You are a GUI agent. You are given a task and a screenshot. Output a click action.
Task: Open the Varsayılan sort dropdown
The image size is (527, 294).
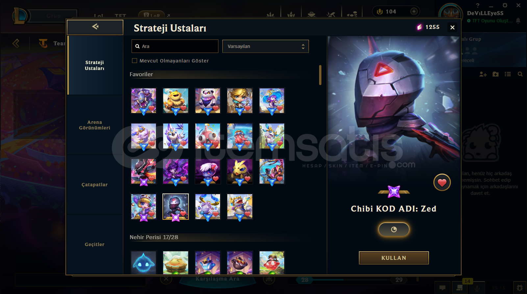265,46
